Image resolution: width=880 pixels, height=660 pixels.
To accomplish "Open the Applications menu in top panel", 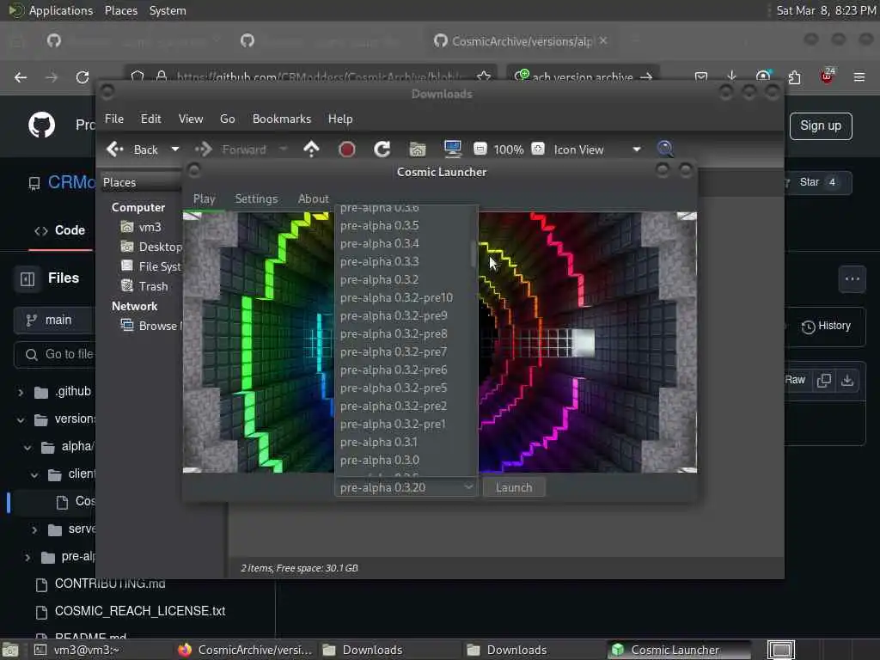I will coord(51,10).
